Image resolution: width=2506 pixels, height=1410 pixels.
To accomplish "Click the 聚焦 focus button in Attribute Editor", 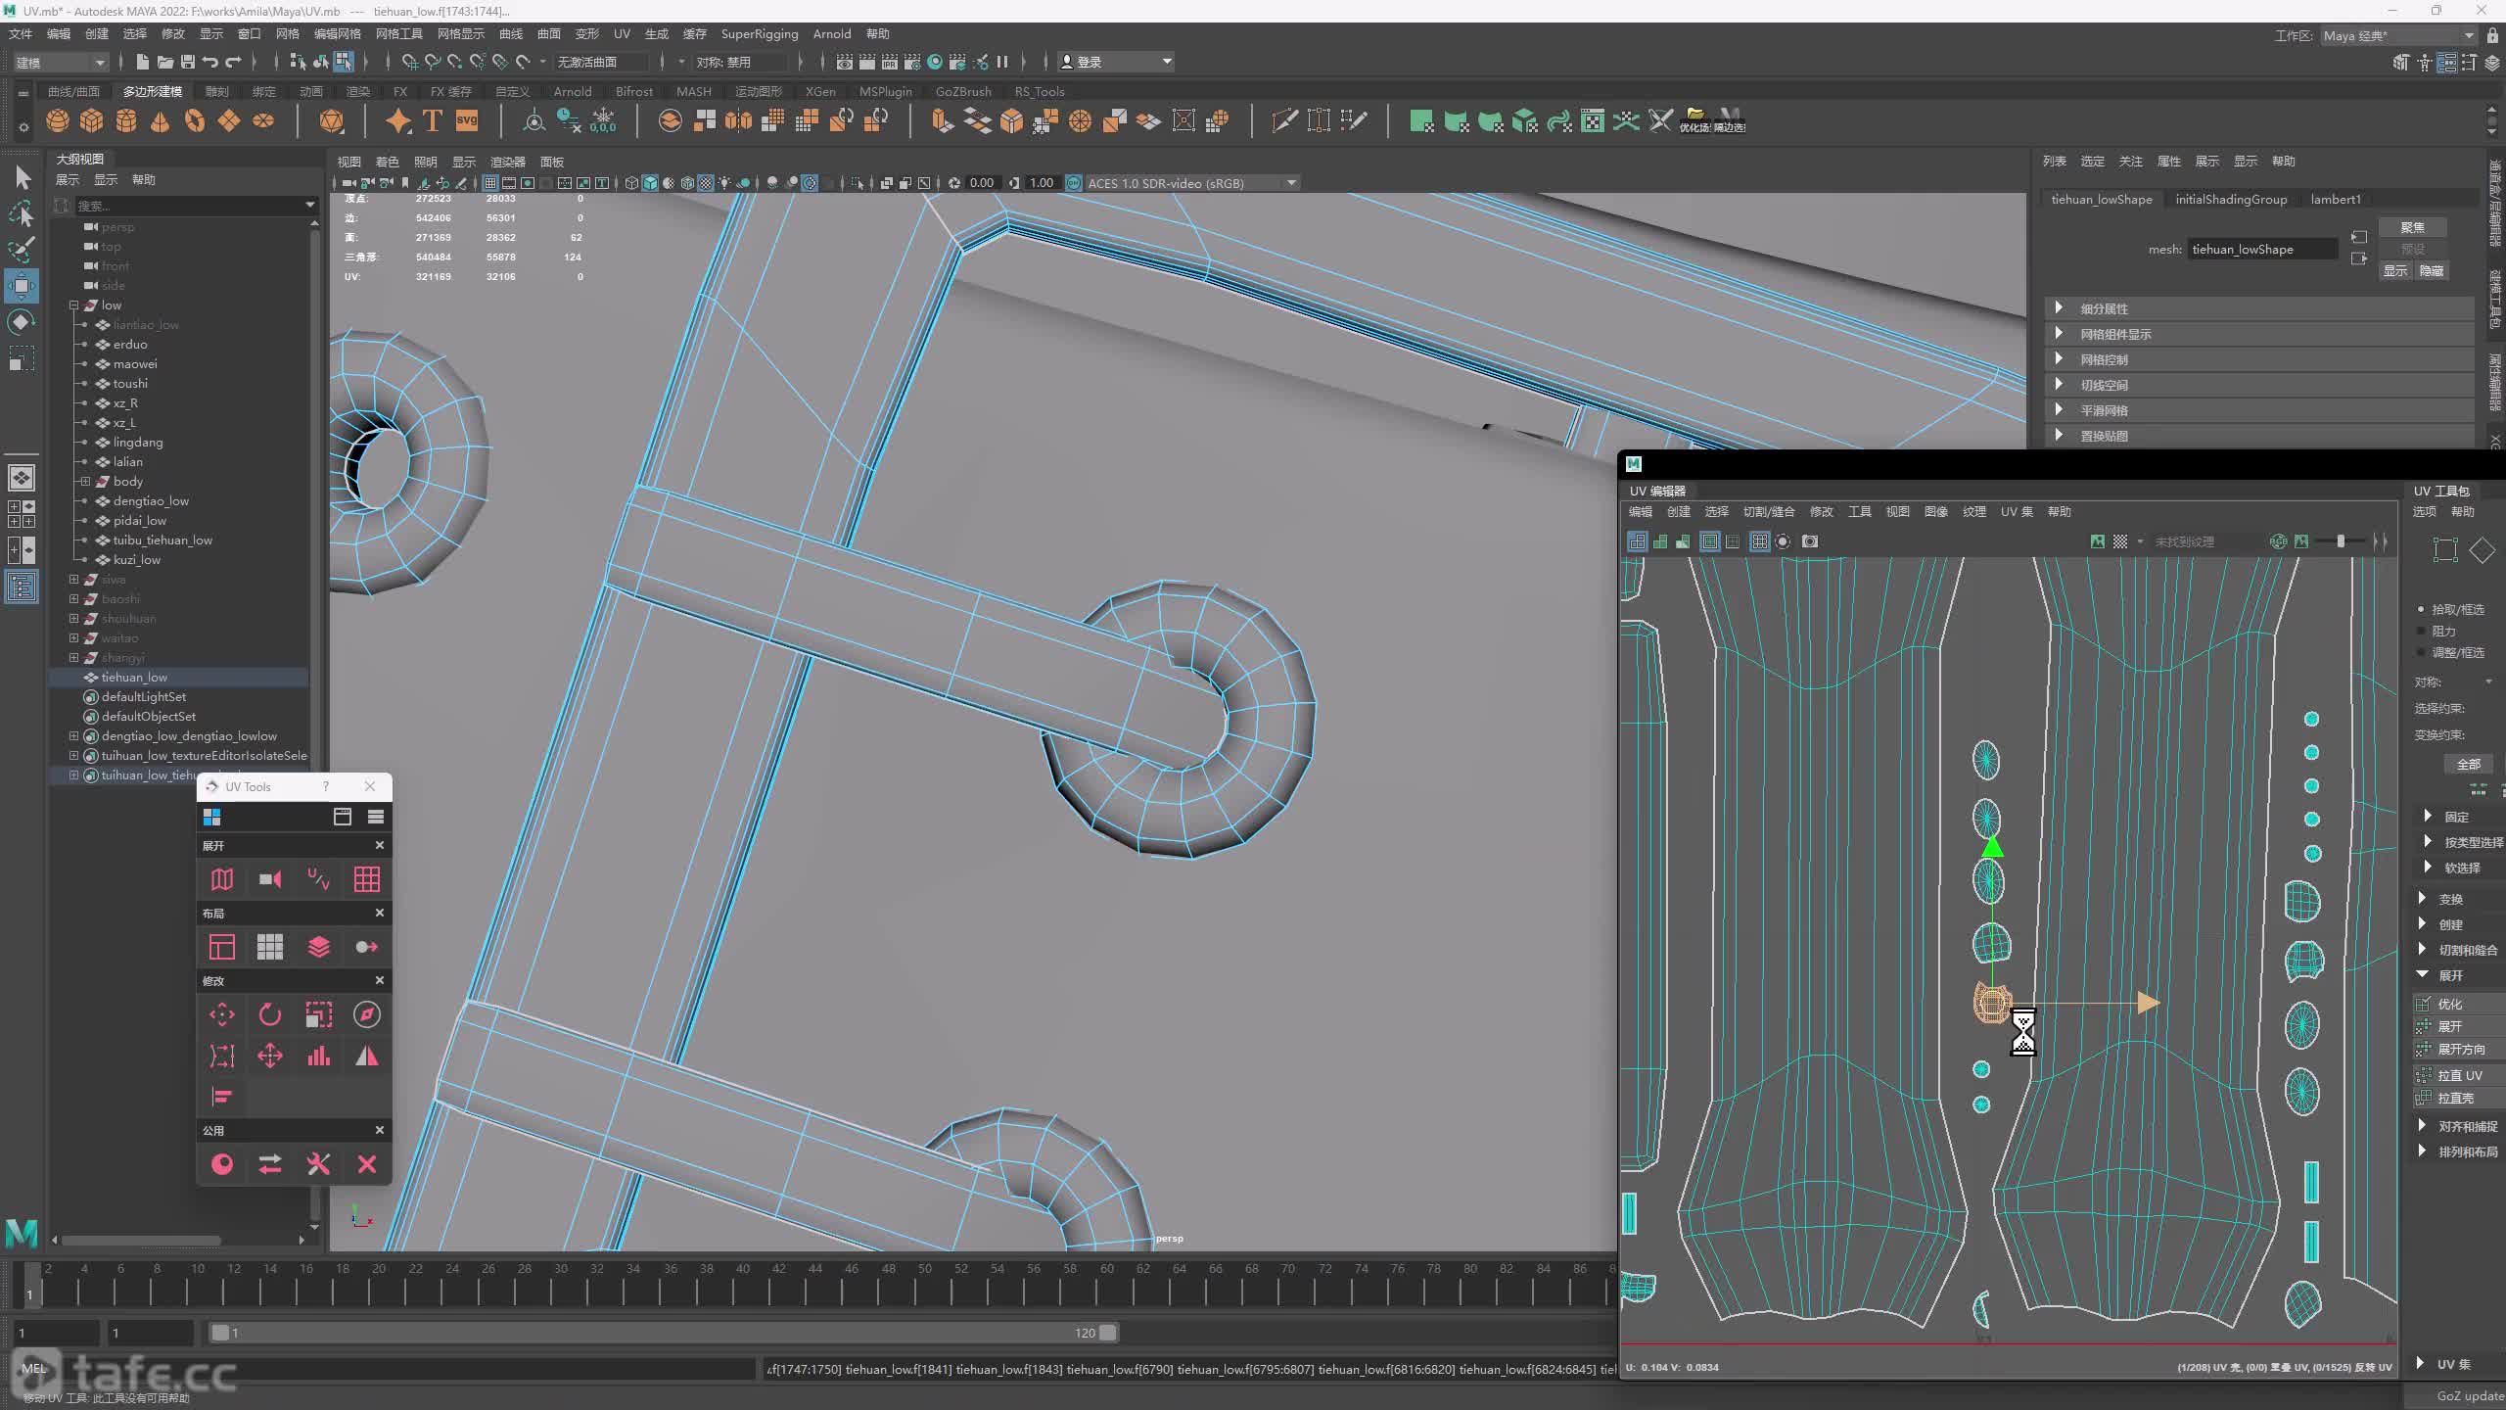I will coord(2413,227).
